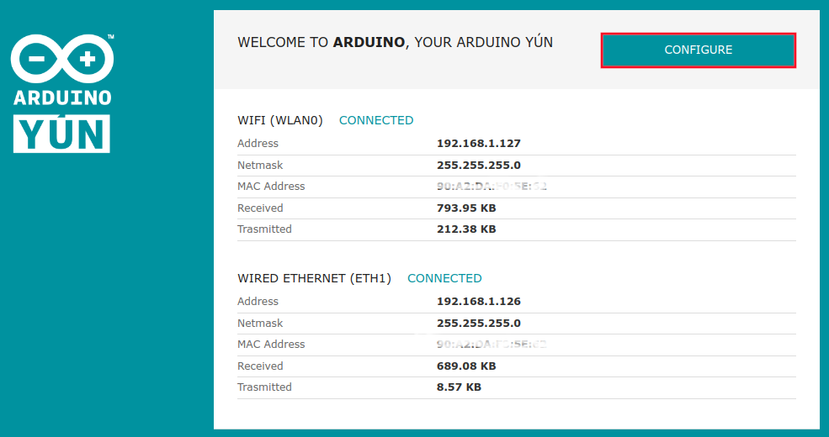
Task: Click the WiFi netmask value
Action: (x=478, y=166)
